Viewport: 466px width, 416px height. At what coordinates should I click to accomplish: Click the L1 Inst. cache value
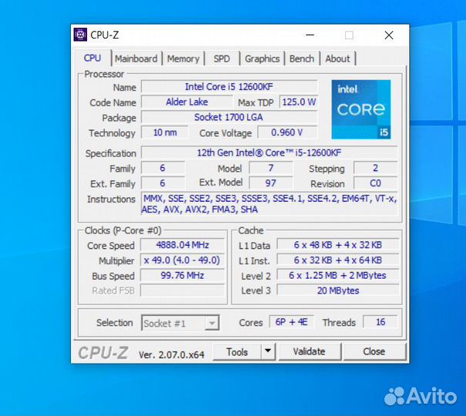[x=338, y=260]
